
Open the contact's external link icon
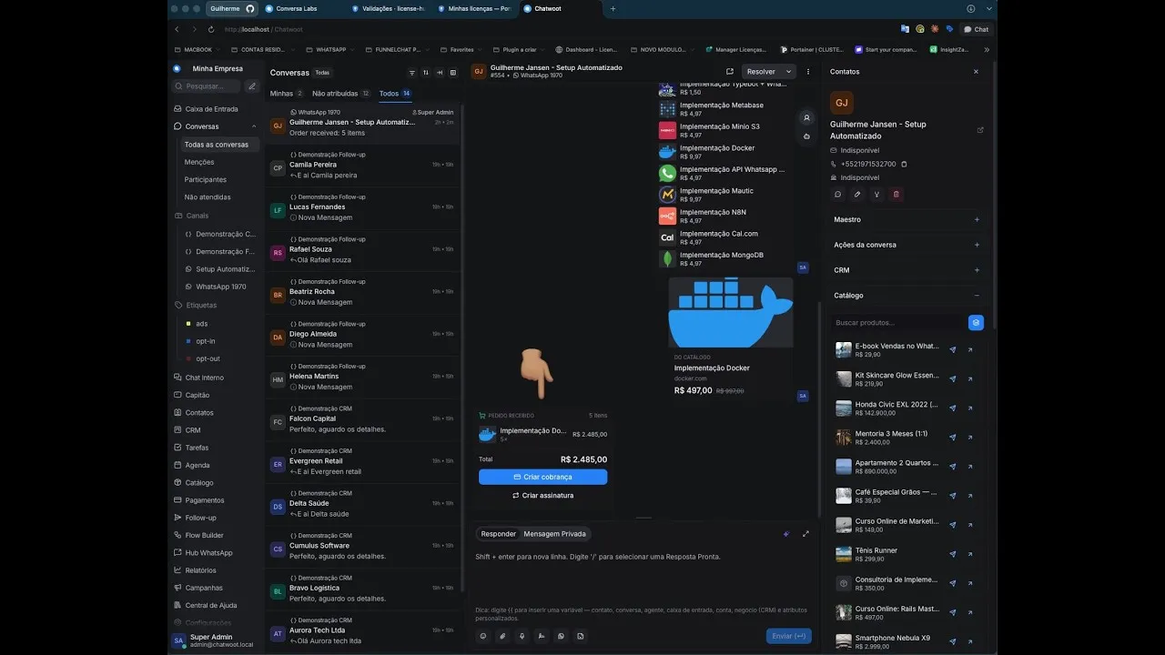[980, 130]
